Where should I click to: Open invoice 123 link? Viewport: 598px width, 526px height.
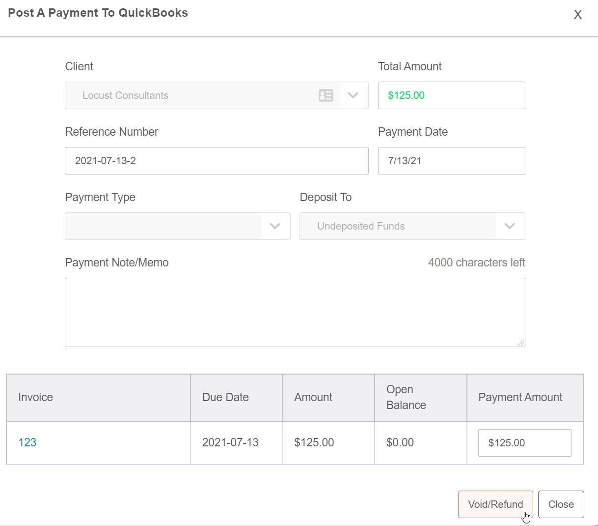(27, 442)
